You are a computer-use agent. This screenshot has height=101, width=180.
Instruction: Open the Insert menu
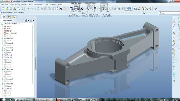(17, 5)
